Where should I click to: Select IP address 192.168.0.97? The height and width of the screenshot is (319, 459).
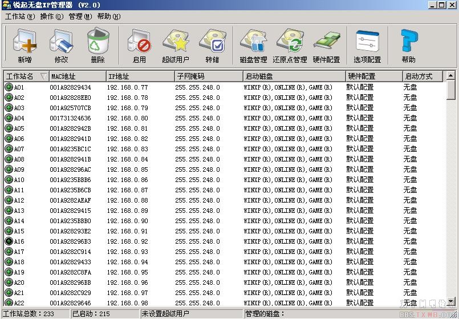point(127,292)
